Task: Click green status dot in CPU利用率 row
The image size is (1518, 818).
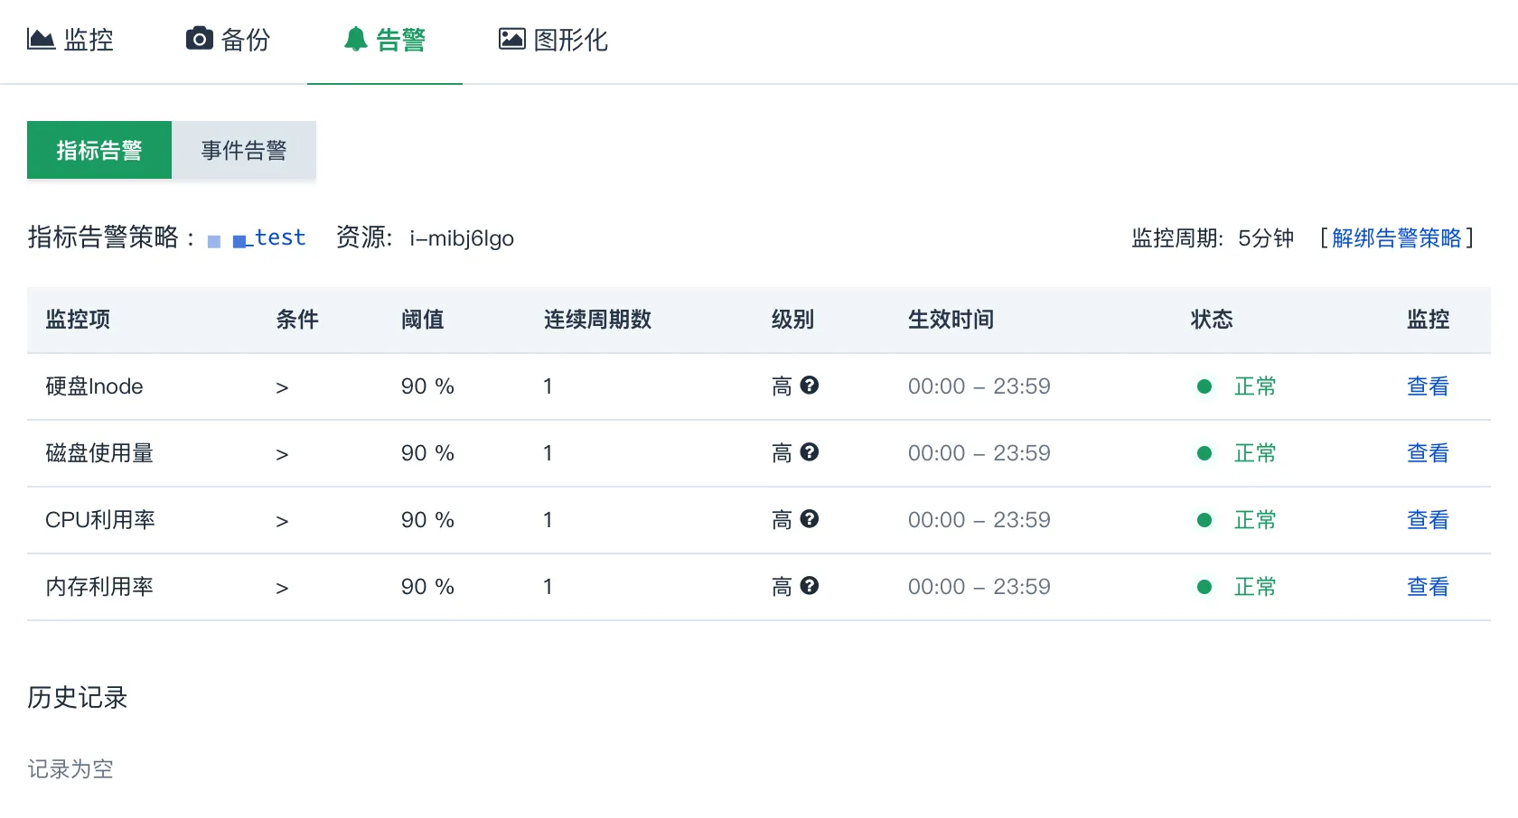Action: [x=1204, y=520]
